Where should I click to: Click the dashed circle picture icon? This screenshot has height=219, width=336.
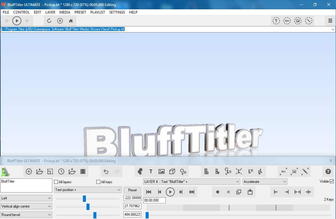coord(298,21)
